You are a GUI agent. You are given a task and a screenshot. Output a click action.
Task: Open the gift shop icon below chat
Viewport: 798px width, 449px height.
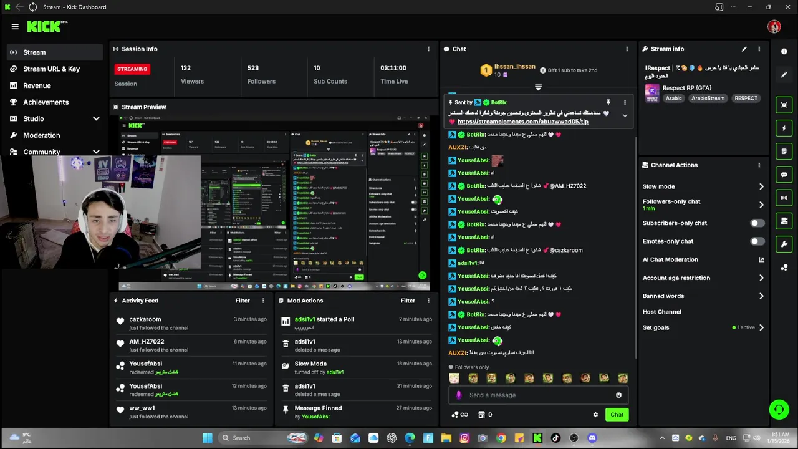[x=481, y=415]
